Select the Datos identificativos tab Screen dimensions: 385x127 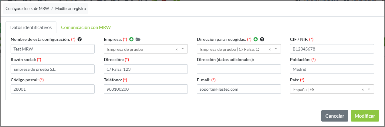(31, 27)
